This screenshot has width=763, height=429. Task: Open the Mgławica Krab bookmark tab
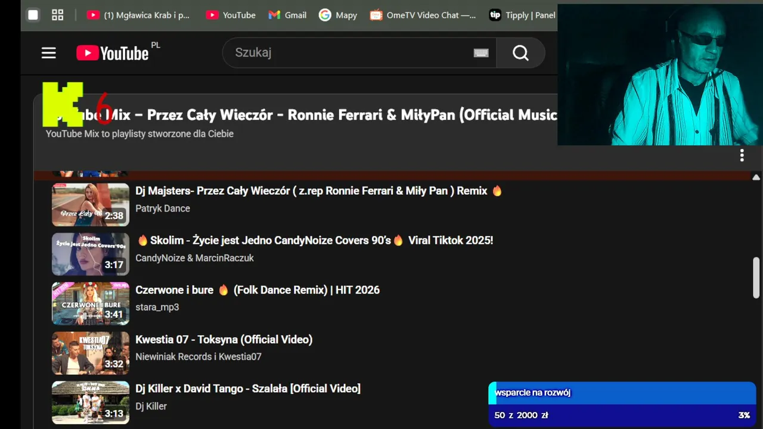click(x=138, y=15)
